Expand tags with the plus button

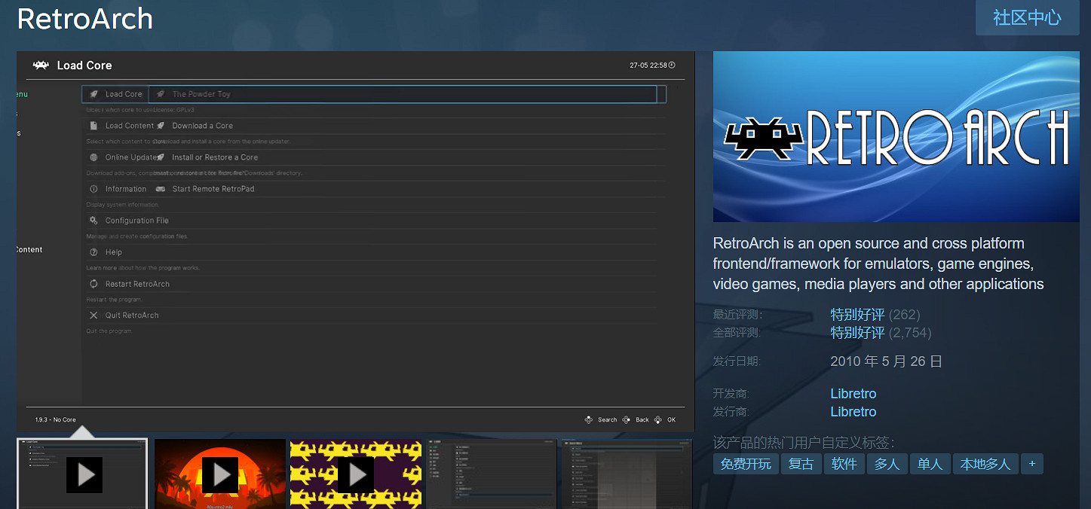pos(1032,464)
